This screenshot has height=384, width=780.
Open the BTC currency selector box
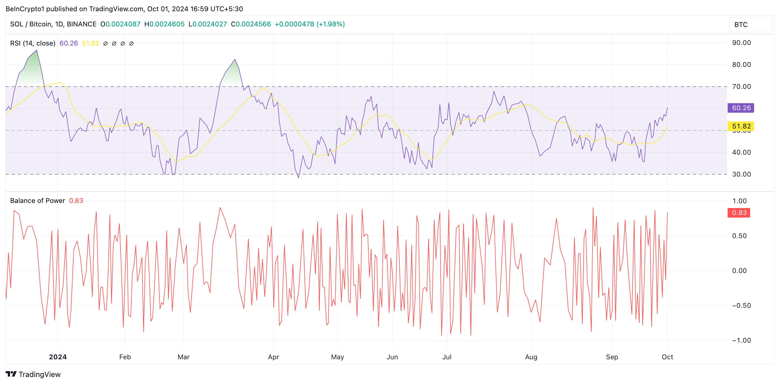coord(750,25)
